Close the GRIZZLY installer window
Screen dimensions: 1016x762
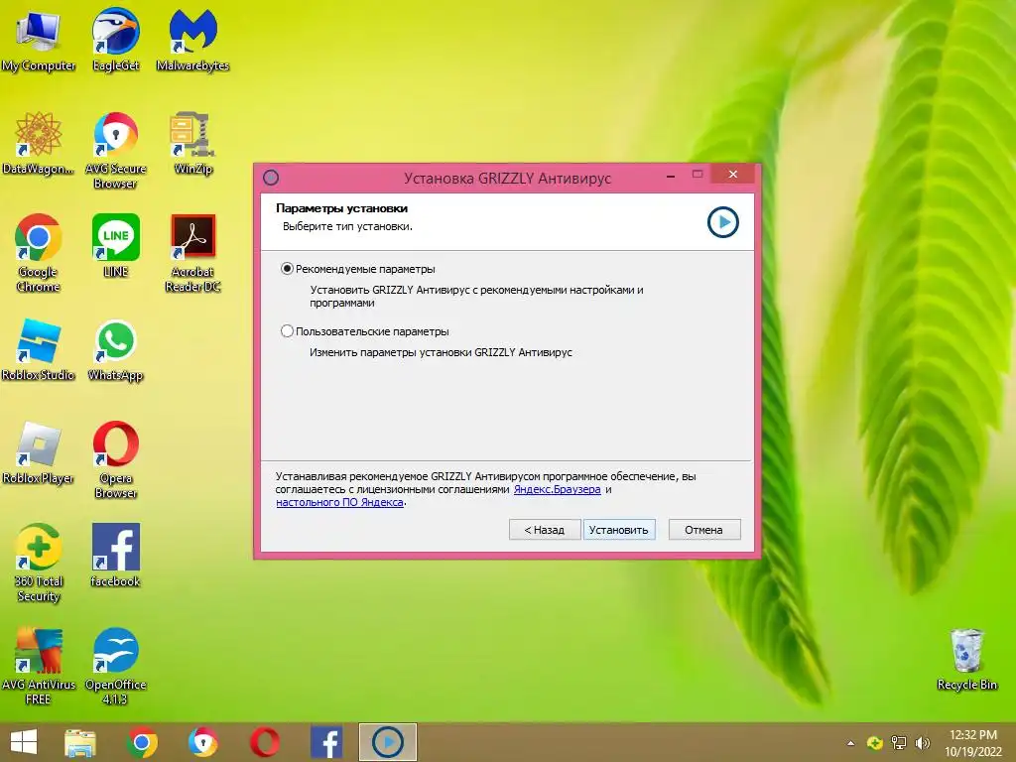click(733, 174)
